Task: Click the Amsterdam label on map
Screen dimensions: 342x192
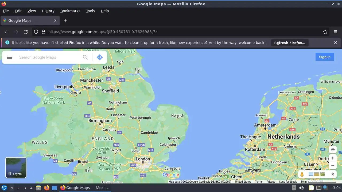Action: [265, 125]
